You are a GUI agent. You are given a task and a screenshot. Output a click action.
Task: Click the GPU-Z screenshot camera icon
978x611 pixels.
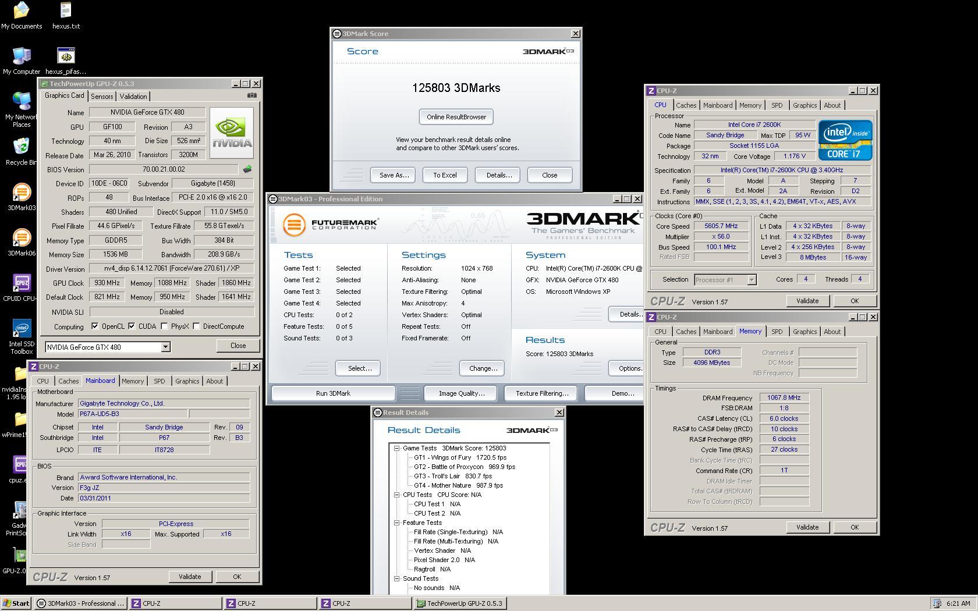click(251, 95)
